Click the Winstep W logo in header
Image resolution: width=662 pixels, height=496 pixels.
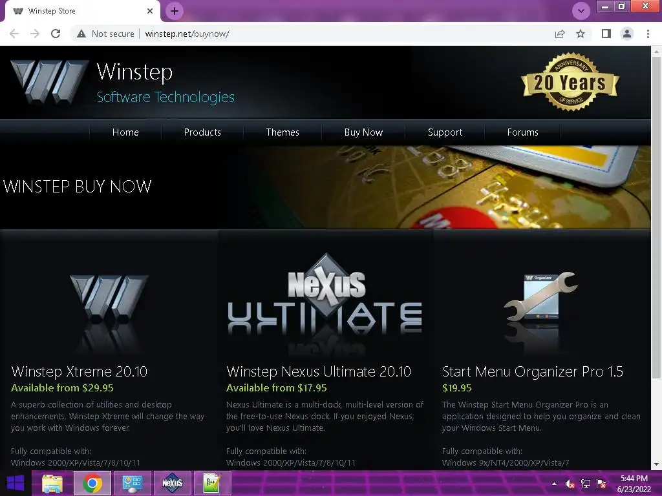click(x=49, y=82)
